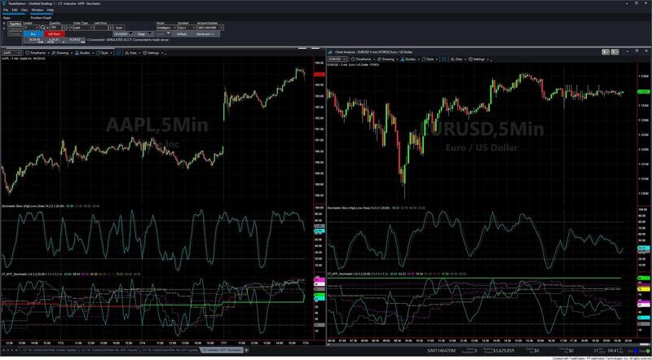Open the Order Type dropdown

coord(83,28)
